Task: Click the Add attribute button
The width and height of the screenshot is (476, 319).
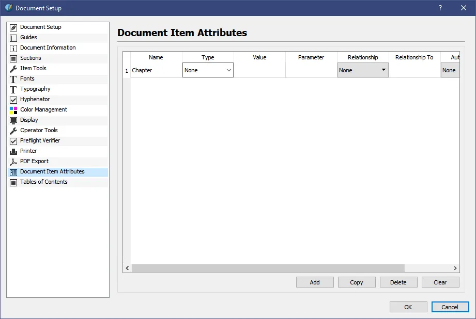Action: pos(315,282)
